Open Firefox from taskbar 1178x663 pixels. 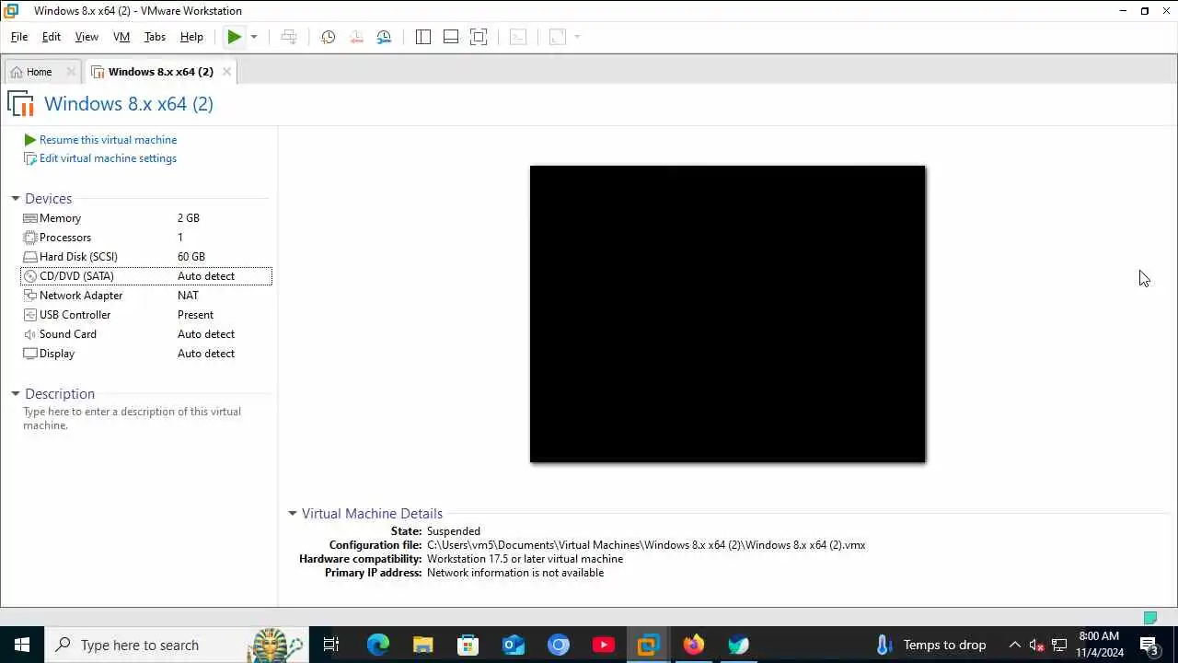[694, 645]
